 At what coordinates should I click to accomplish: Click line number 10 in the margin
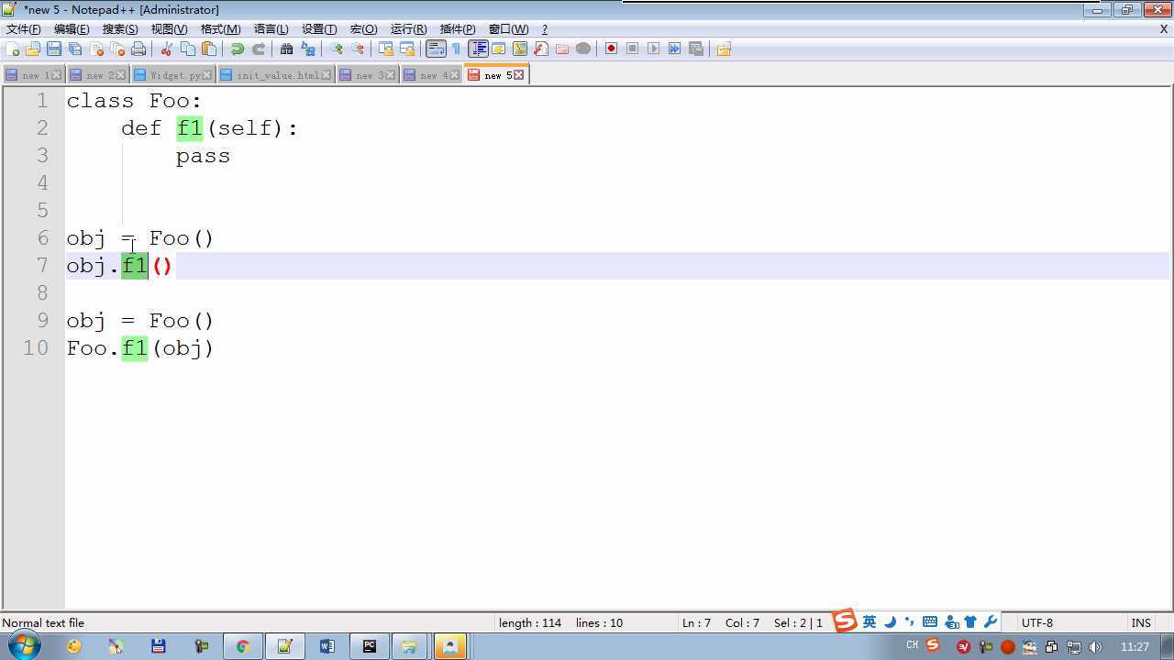coord(36,348)
